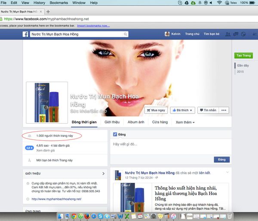Image resolution: width=258 pixels, height=221 pixels.
Task: Open the Đã thích dropdown
Action: pyautogui.click(x=182, y=110)
